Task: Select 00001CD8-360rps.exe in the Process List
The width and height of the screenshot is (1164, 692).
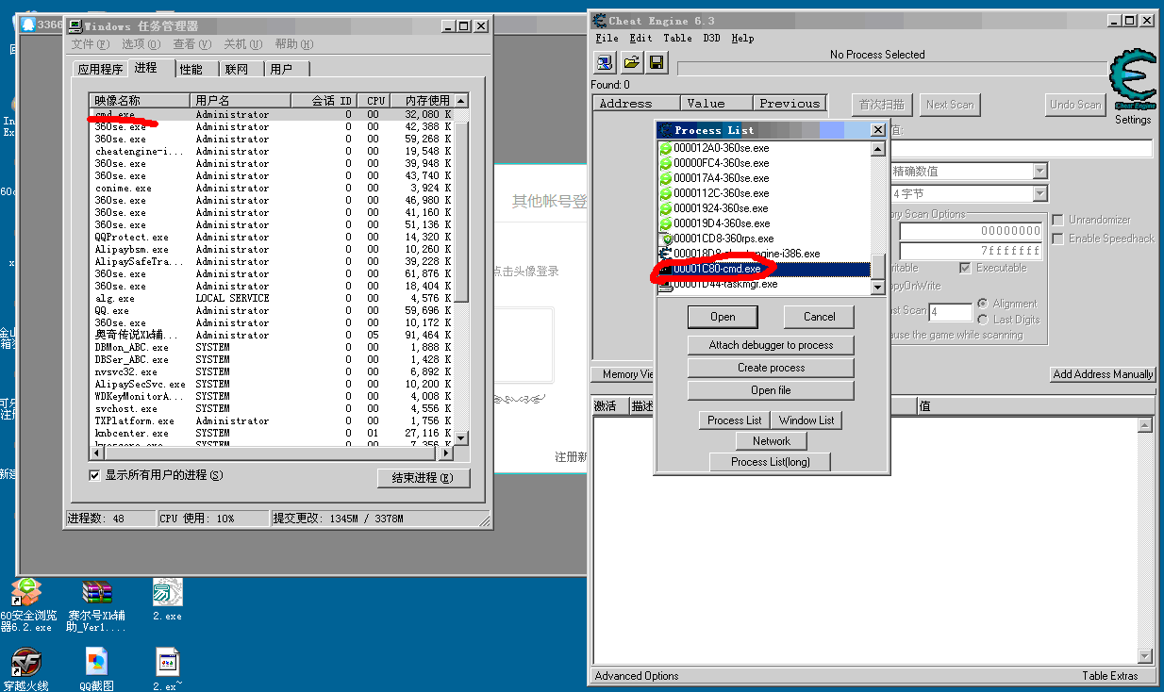Action: (x=723, y=239)
